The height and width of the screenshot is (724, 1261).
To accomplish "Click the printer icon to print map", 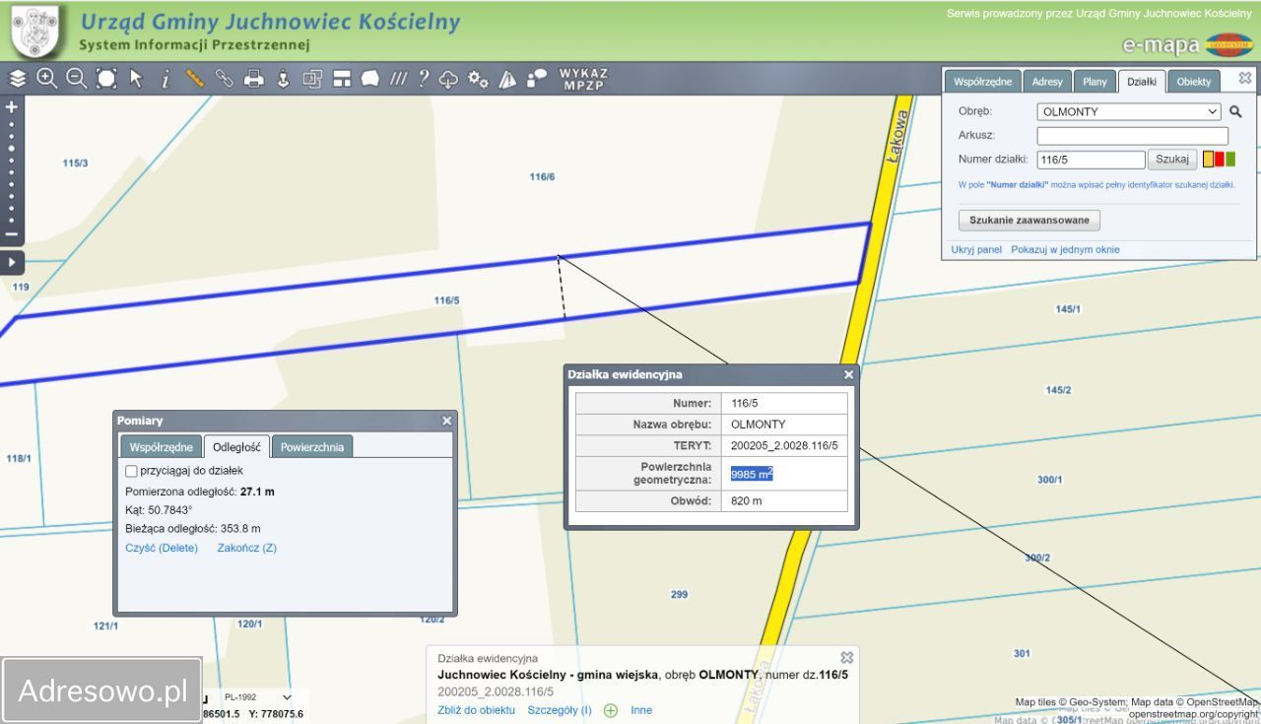I will 254,79.
